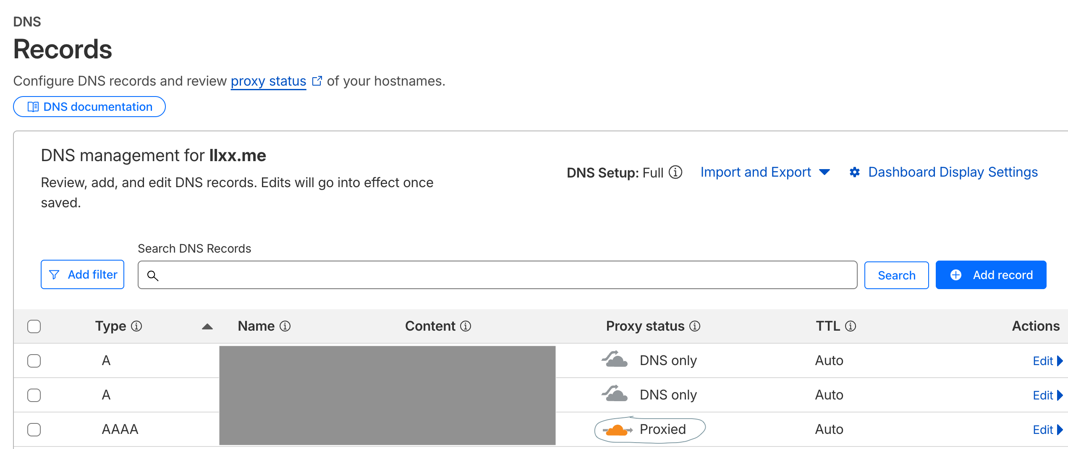Focus the Search DNS Records input field
This screenshot has width=1068, height=449.
point(504,275)
